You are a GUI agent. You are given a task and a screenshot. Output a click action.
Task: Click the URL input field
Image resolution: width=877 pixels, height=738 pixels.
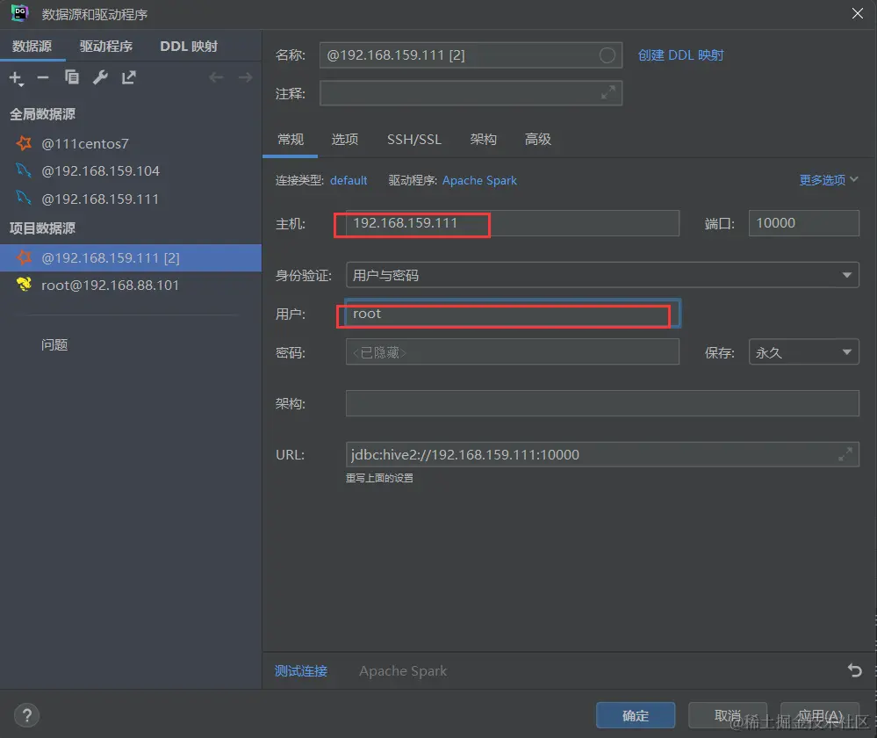pos(602,454)
